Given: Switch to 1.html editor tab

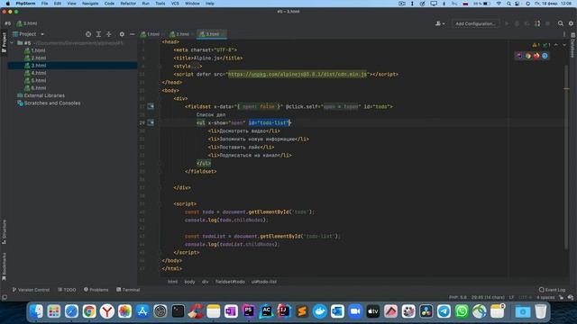Looking at the screenshot, I should click(151, 34).
